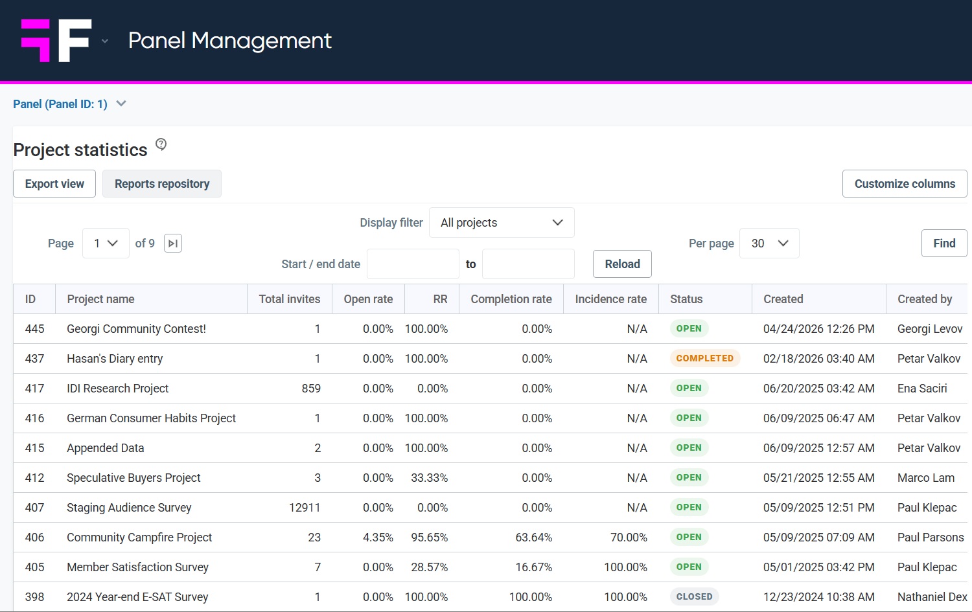The height and width of the screenshot is (612, 972).
Task: Click the Customize columns button
Action: coord(905,184)
